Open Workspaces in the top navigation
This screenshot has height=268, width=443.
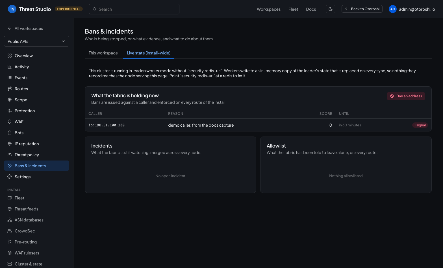coord(269,9)
